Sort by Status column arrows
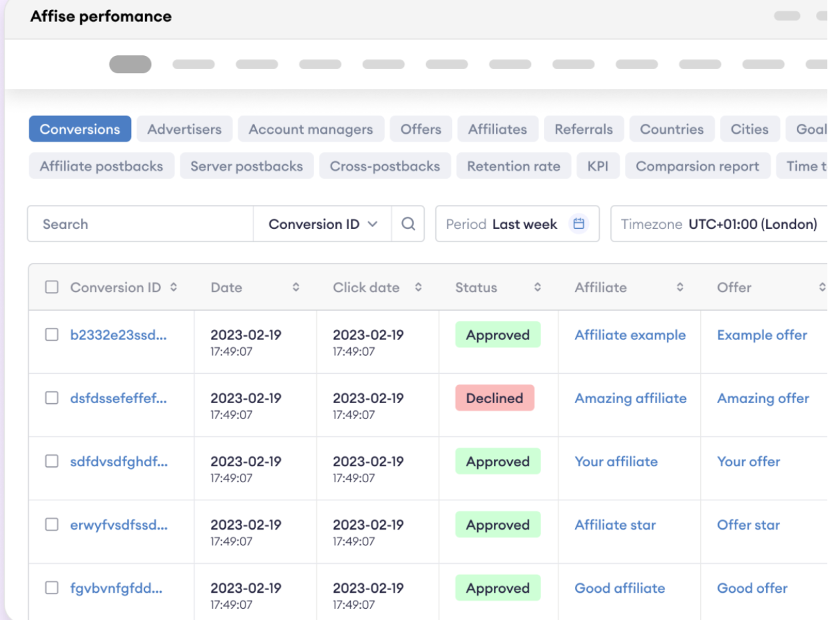The height and width of the screenshot is (620, 836). (x=538, y=287)
